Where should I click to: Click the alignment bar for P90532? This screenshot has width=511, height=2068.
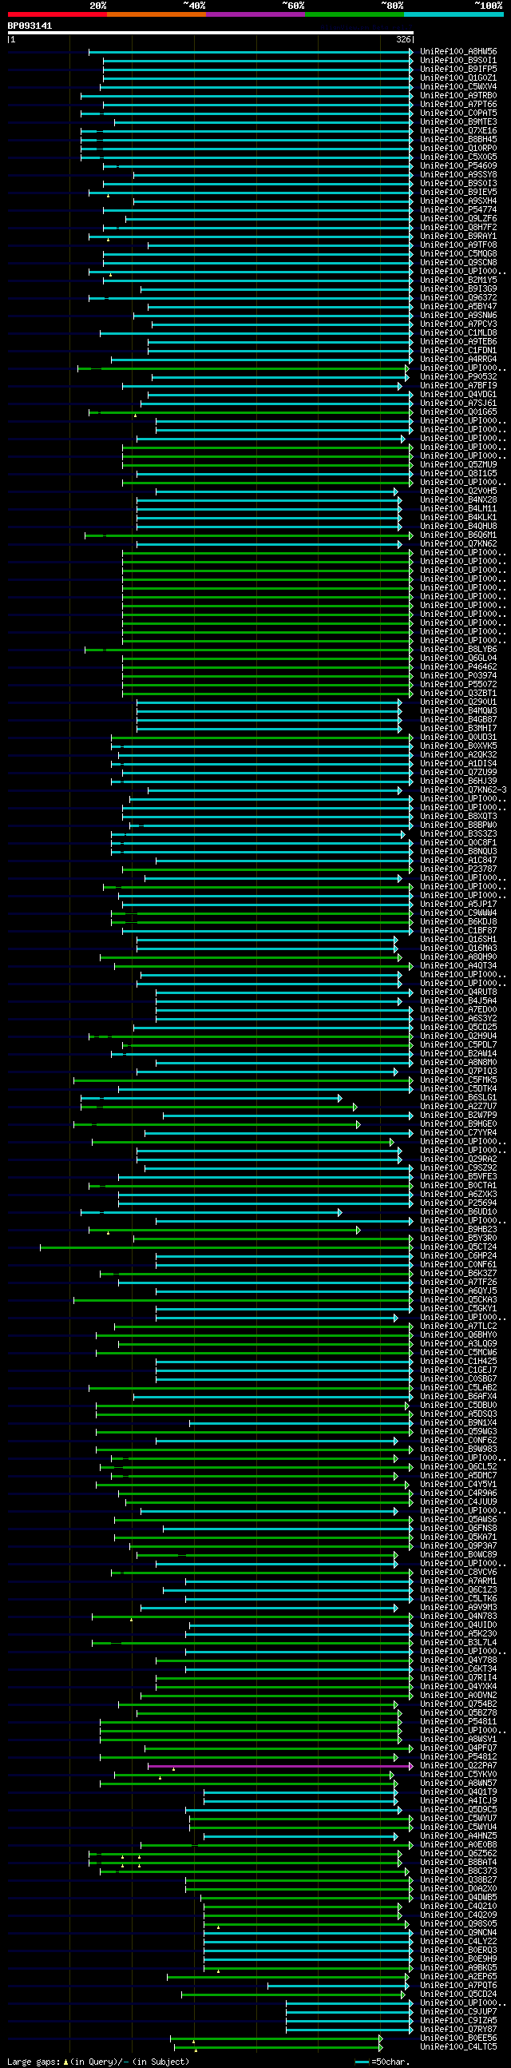[x=280, y=377]
